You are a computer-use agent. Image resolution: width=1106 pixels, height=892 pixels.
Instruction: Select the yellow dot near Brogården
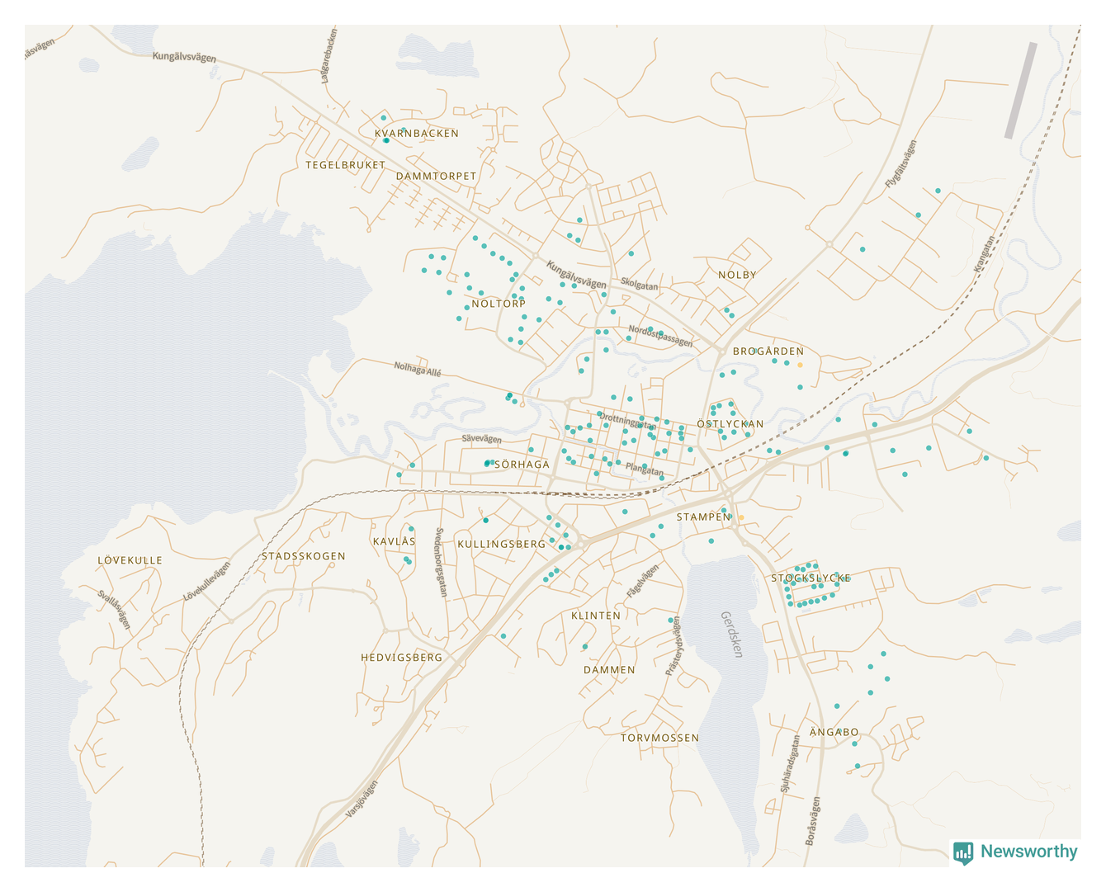click(800, 364)
